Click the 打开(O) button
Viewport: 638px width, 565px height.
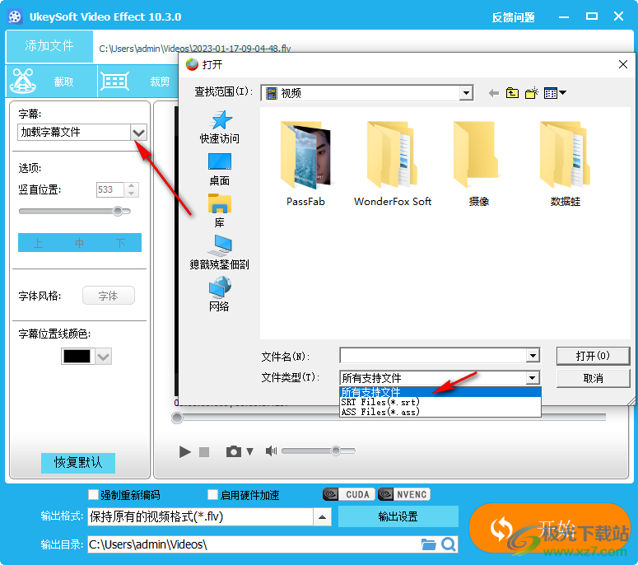point(593,356)
